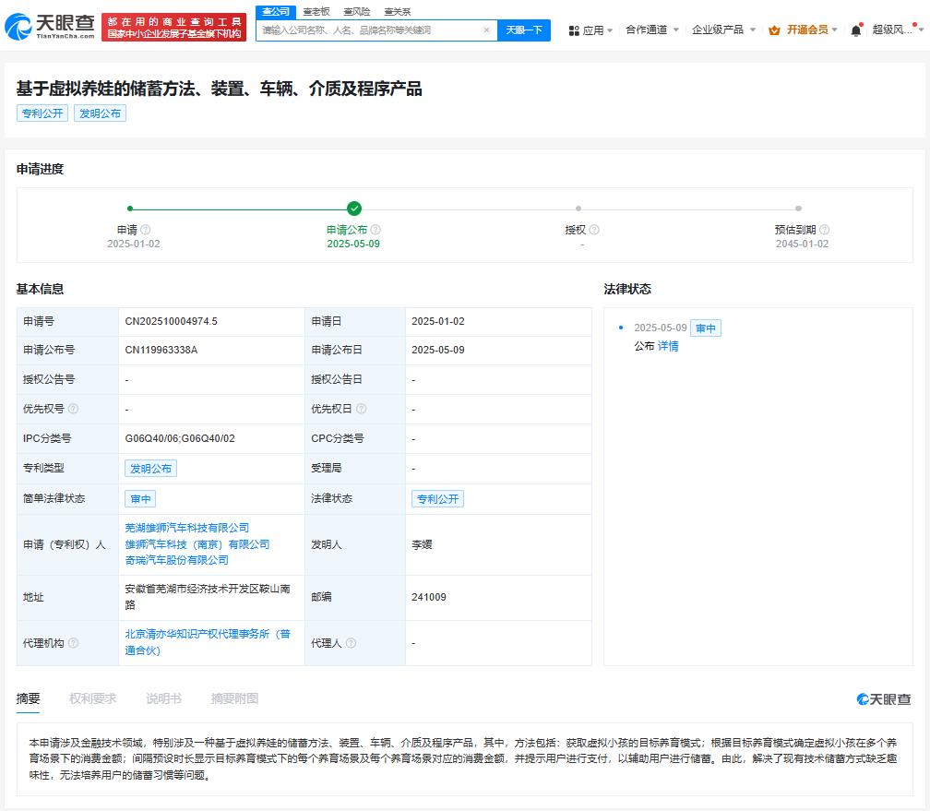The height and width of the screenshot is (811, 930).
Task: Clear search box with the X icon
Action: tap(486, 30)
